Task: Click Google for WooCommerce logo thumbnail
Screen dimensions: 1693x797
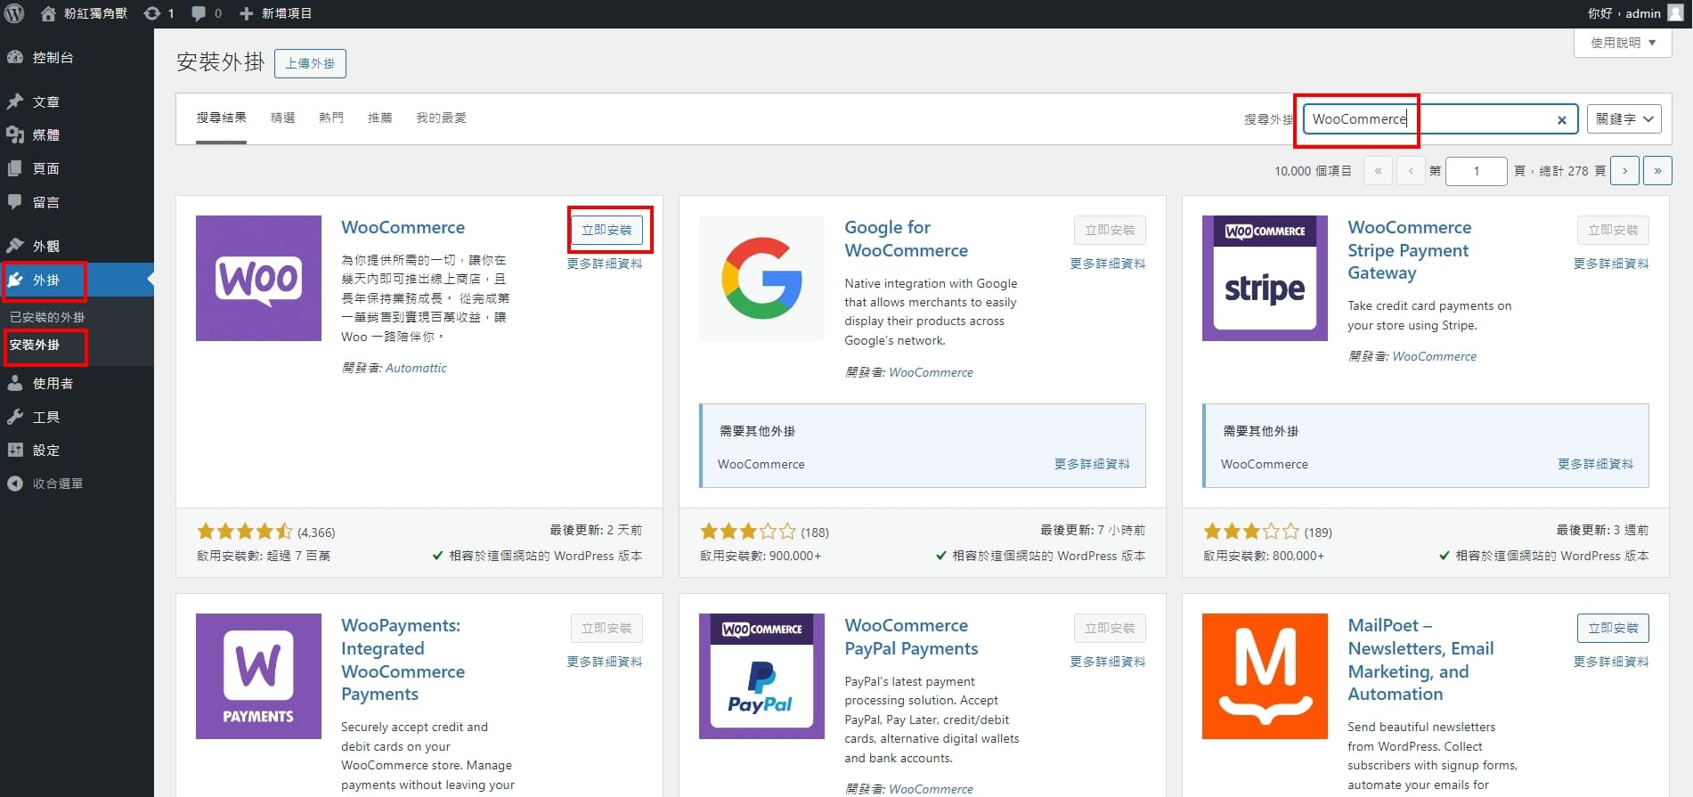Action: [761, 278]
